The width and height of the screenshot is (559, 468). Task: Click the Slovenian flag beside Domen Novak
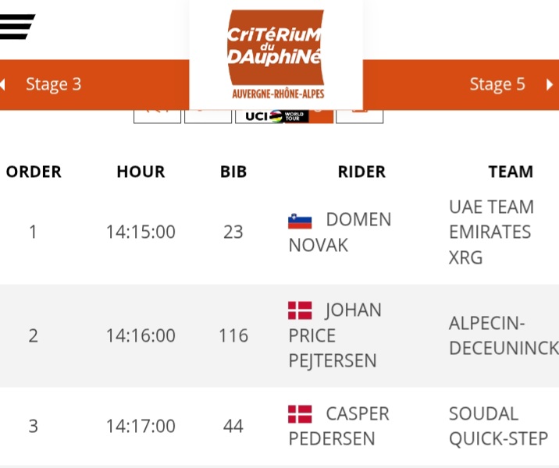(x=300, y=221)
